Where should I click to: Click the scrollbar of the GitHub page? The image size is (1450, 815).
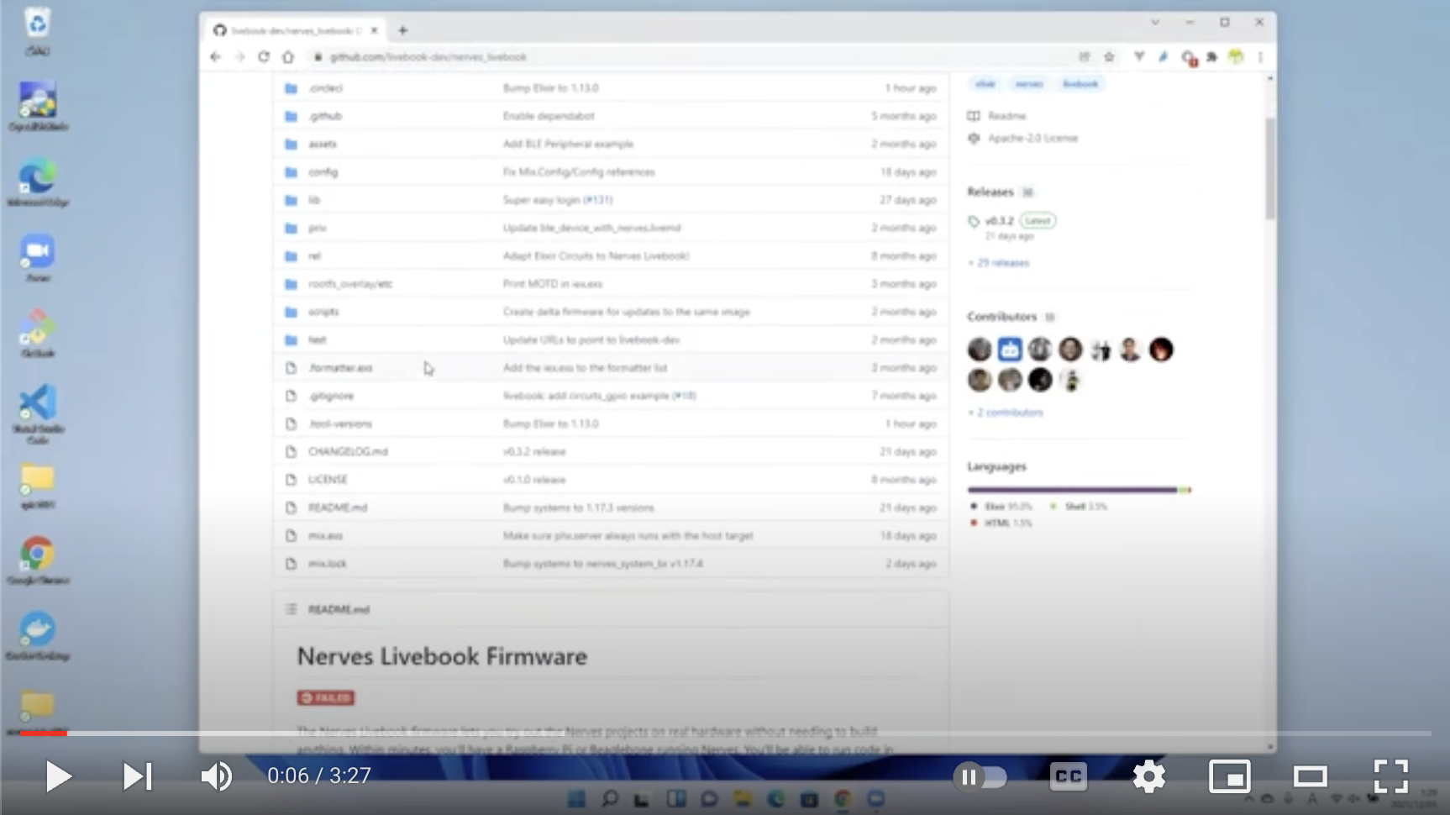pos(1270,168)
